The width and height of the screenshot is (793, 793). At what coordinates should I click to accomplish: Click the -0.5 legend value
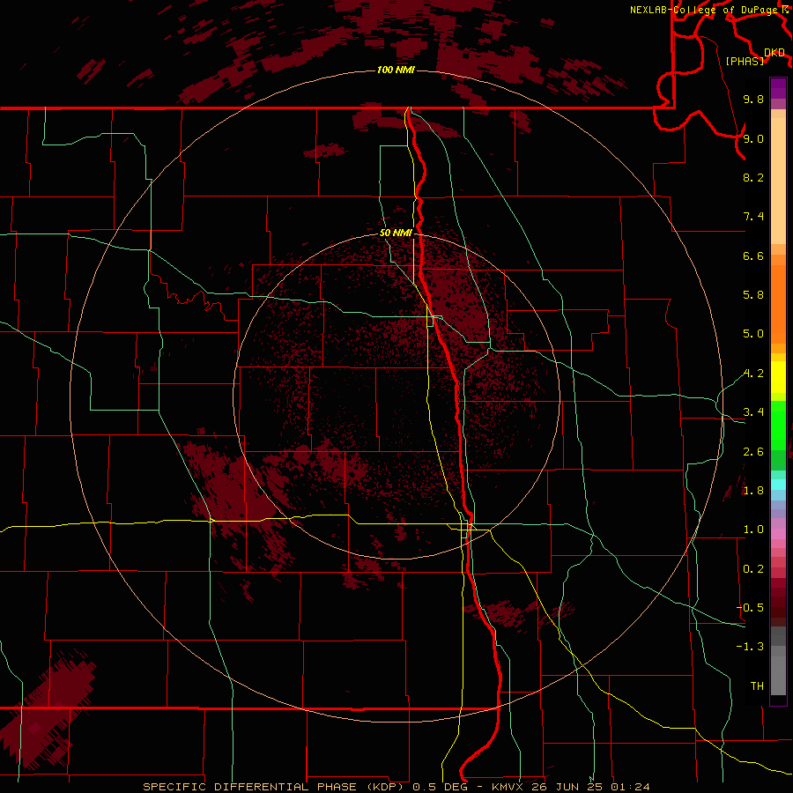(750, 608)
